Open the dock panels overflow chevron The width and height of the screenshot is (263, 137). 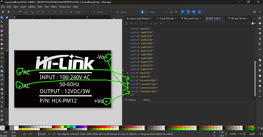tap(254, 18)
